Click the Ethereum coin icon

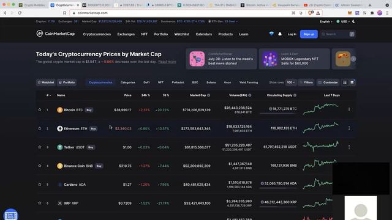(x=60, y=128)
